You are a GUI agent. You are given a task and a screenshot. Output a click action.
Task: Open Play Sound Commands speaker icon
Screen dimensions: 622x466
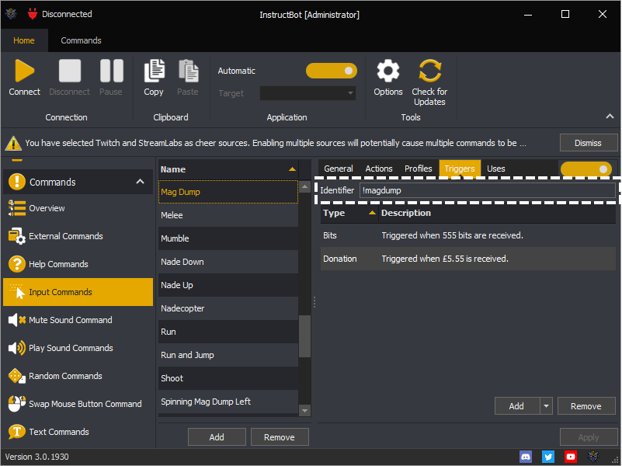(x=16, y=348)
